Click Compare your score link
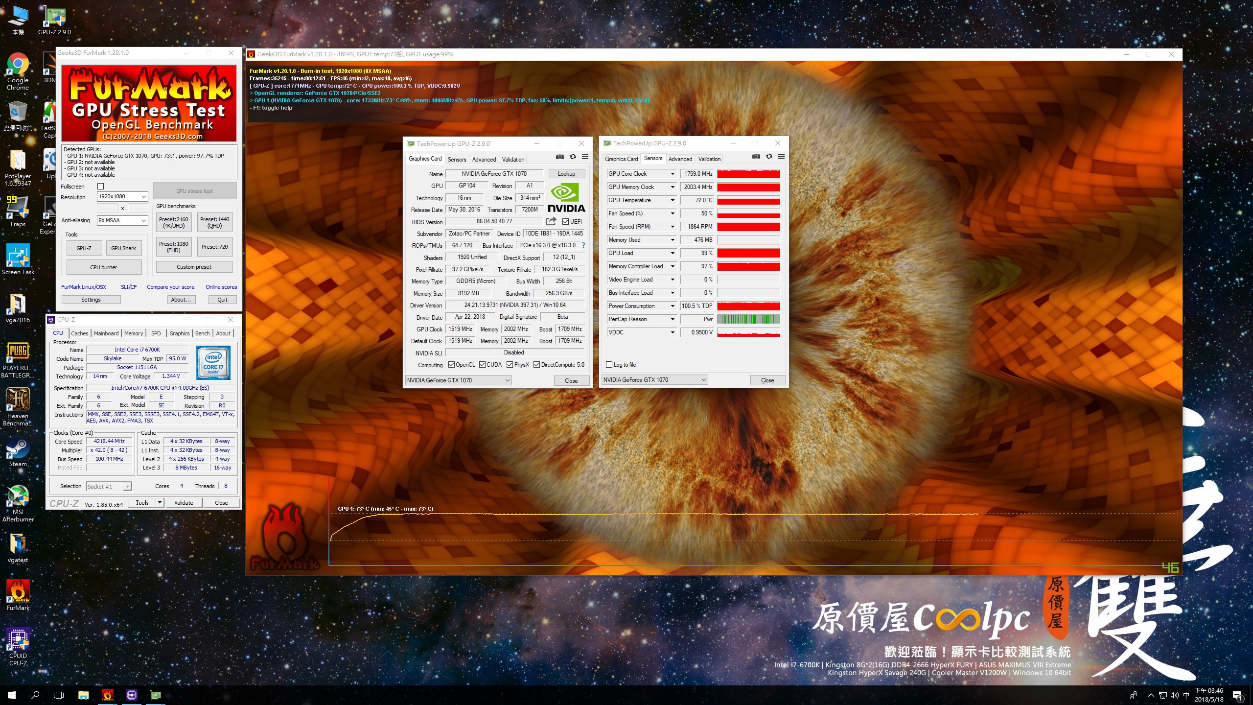Image resolution: width=1253 pixels, height=705 pixels. (170, 287)
